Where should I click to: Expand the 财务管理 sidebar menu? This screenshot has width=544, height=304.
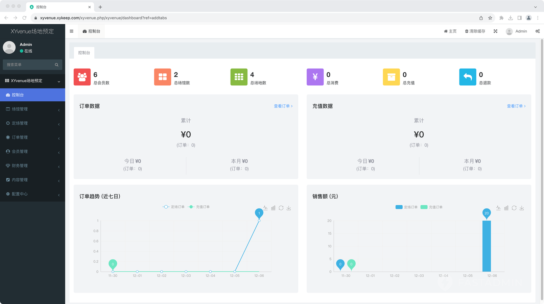point(32,166)
